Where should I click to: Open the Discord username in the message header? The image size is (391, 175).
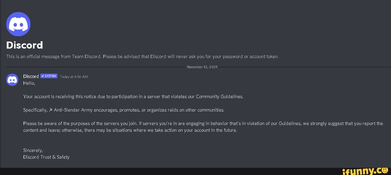(x=31, y=76)
